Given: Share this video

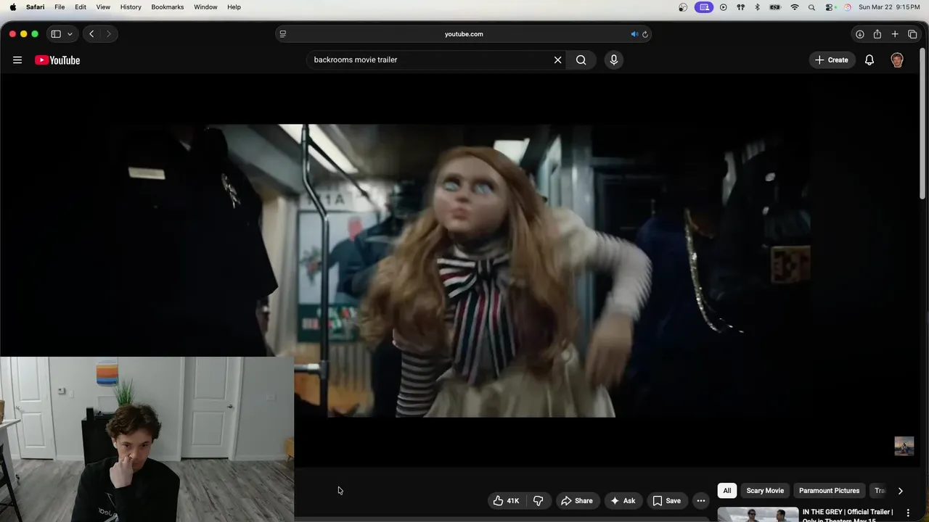Looking at the screenshot, I should 577,501.
